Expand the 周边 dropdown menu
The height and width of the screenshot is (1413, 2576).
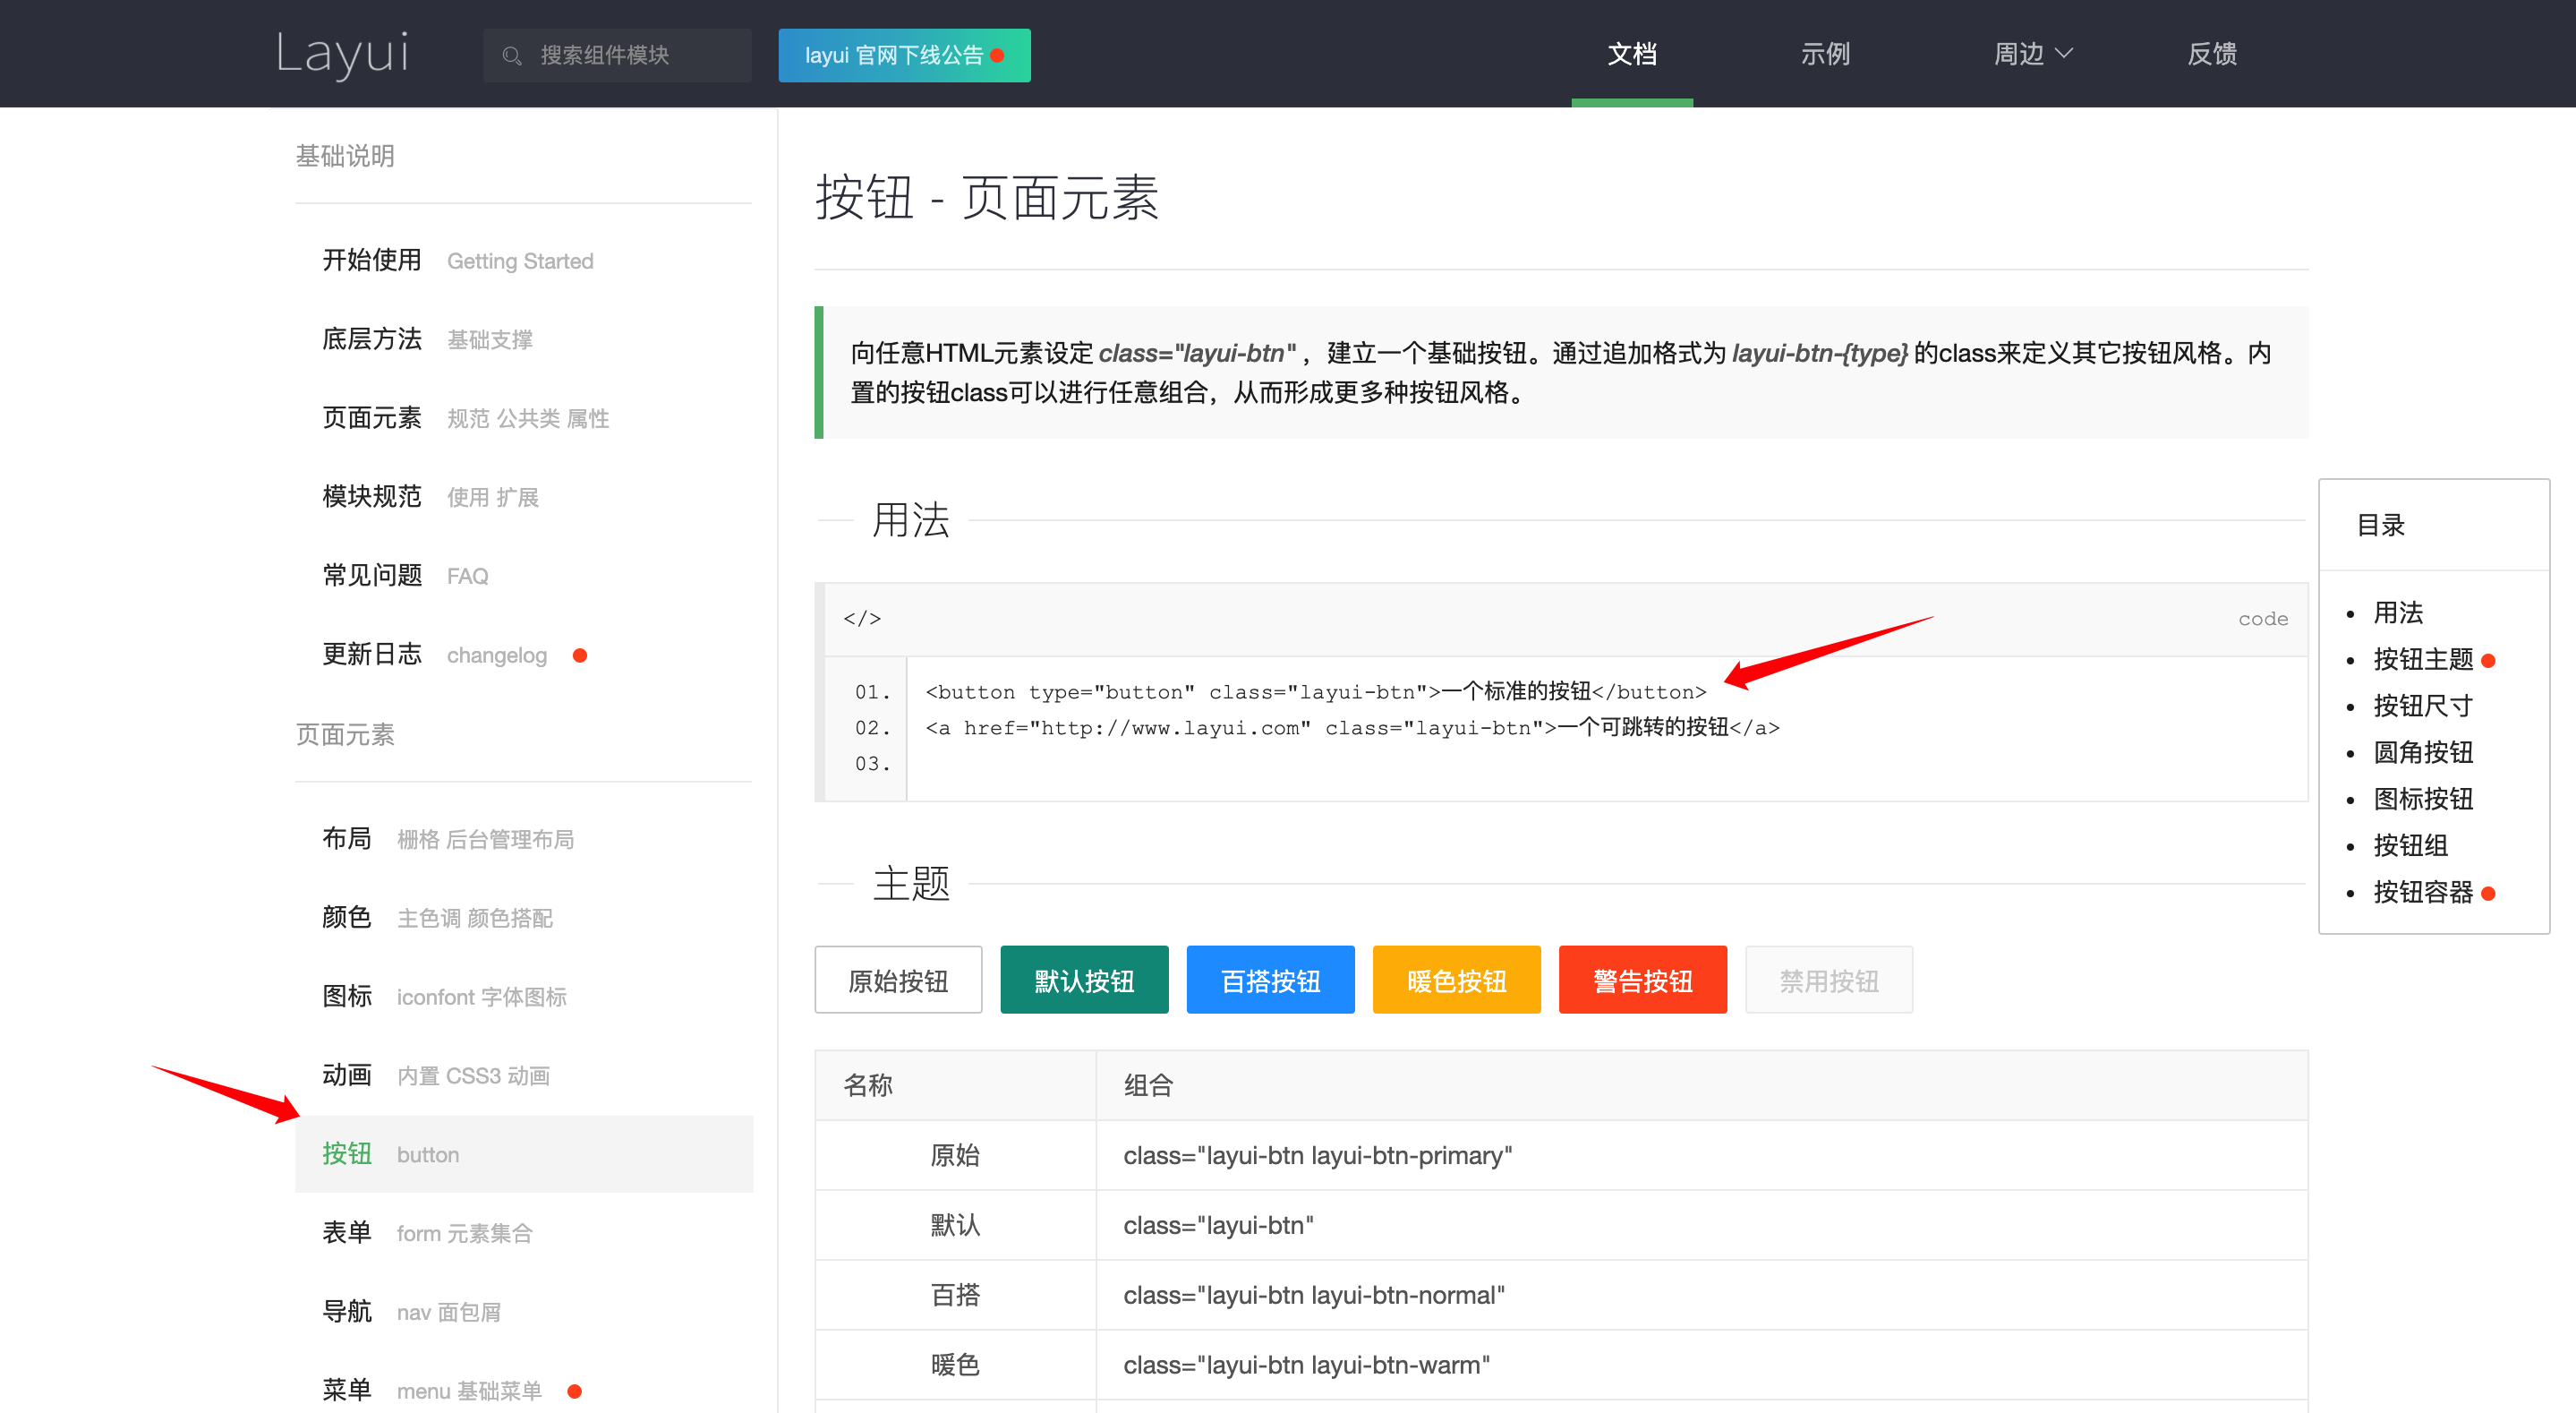point(2033,53)
